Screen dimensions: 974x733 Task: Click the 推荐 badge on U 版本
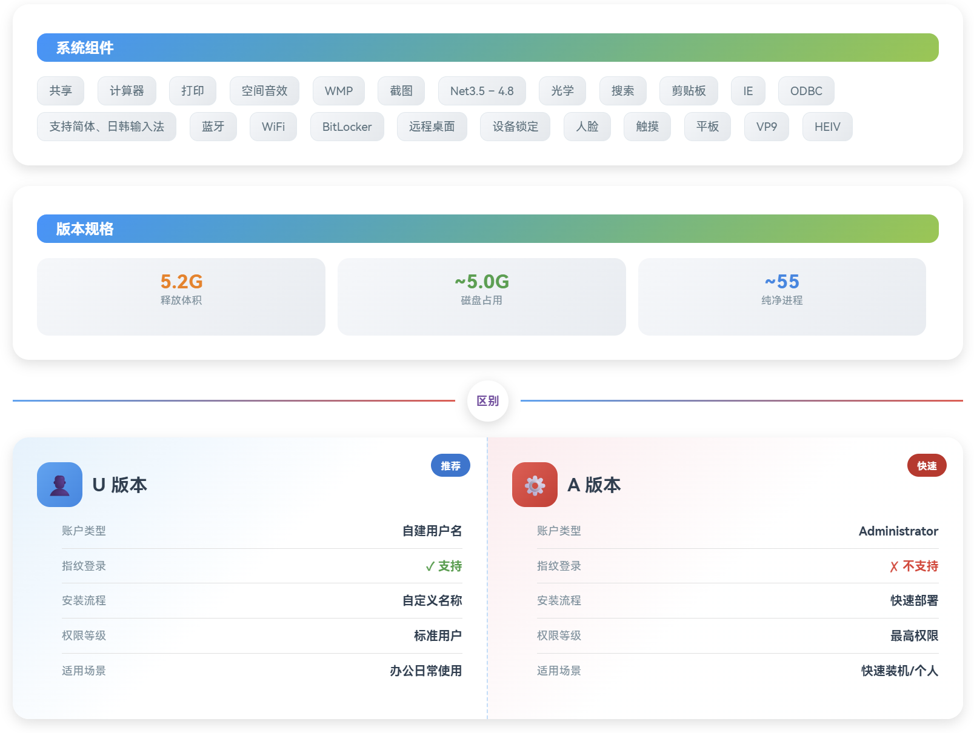(450, 466)
